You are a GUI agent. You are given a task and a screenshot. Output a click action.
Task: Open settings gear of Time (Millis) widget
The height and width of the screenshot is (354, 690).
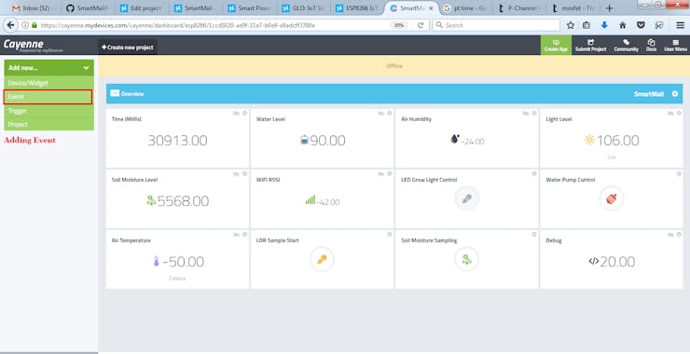click(244, 113)
